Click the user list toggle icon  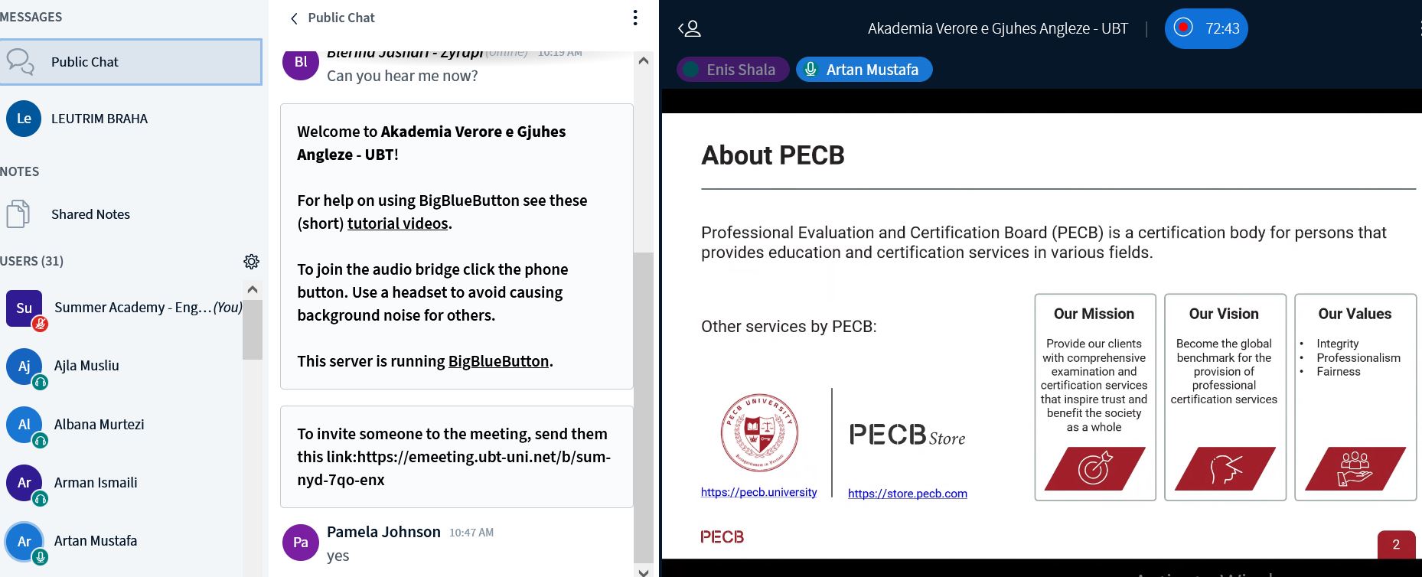coord(690,29)
